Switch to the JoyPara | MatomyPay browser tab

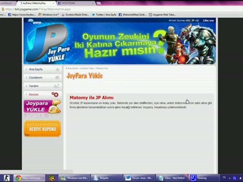pos(36,3)
